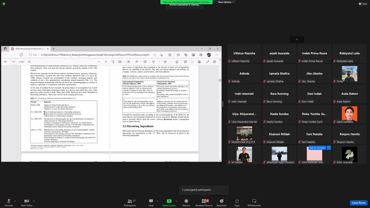Expand the audio options caret
370x208 pixels.
[x=15, y=201]
